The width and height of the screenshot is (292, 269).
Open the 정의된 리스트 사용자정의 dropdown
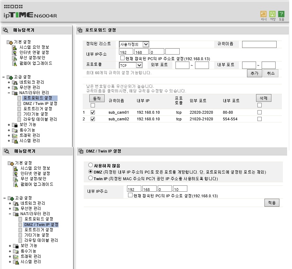click(x=134, y=44)
